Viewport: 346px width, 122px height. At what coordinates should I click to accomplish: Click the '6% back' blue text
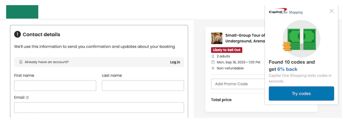click(x=287, y=69)
